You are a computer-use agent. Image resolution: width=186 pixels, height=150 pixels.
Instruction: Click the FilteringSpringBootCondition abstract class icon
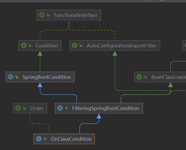(x=60, y=108)
